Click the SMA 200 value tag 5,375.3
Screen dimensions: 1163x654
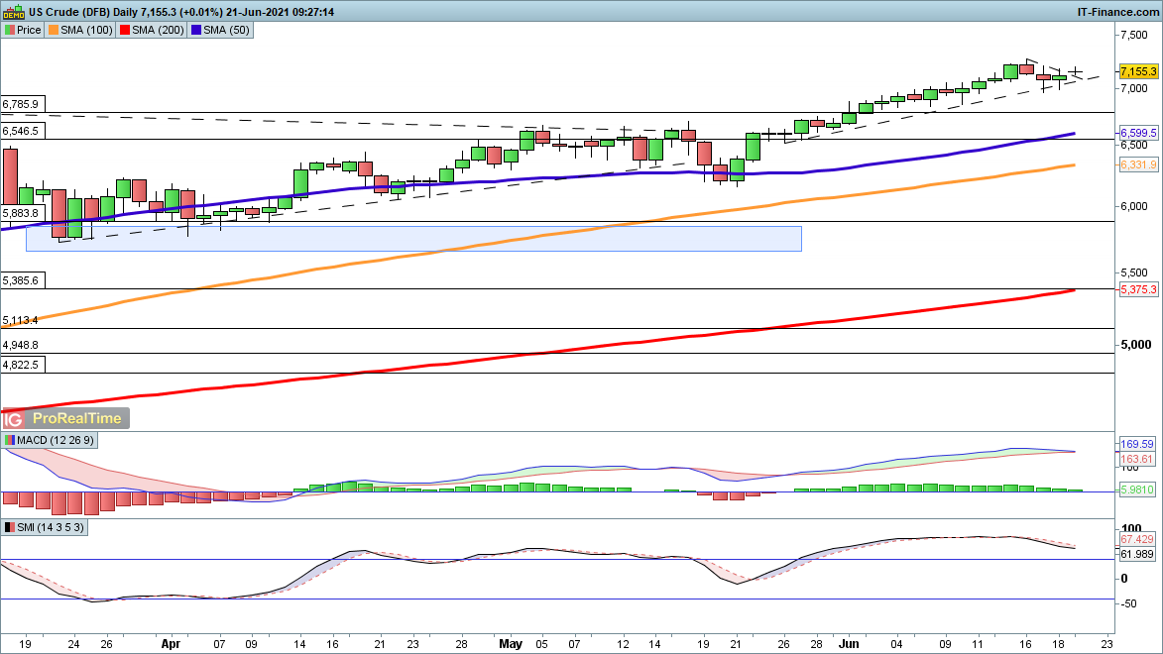tap(1138, 289)
